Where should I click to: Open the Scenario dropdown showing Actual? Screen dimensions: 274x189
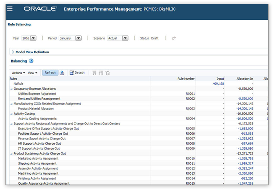point(125,38)
